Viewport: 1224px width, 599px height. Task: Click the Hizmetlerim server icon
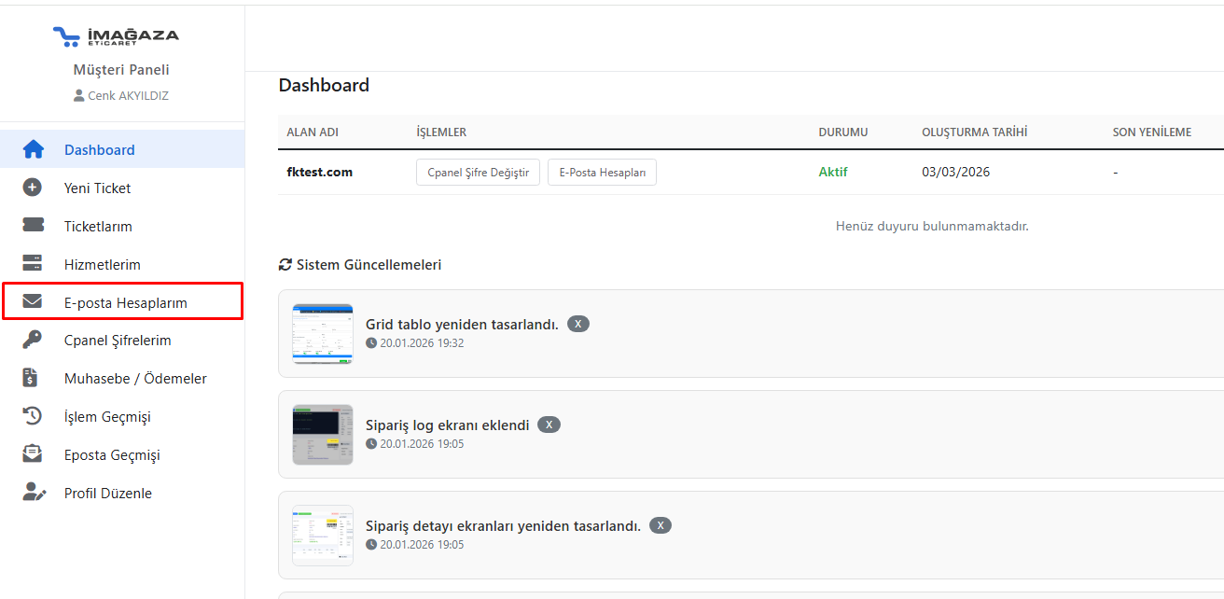tap(33, 264)
